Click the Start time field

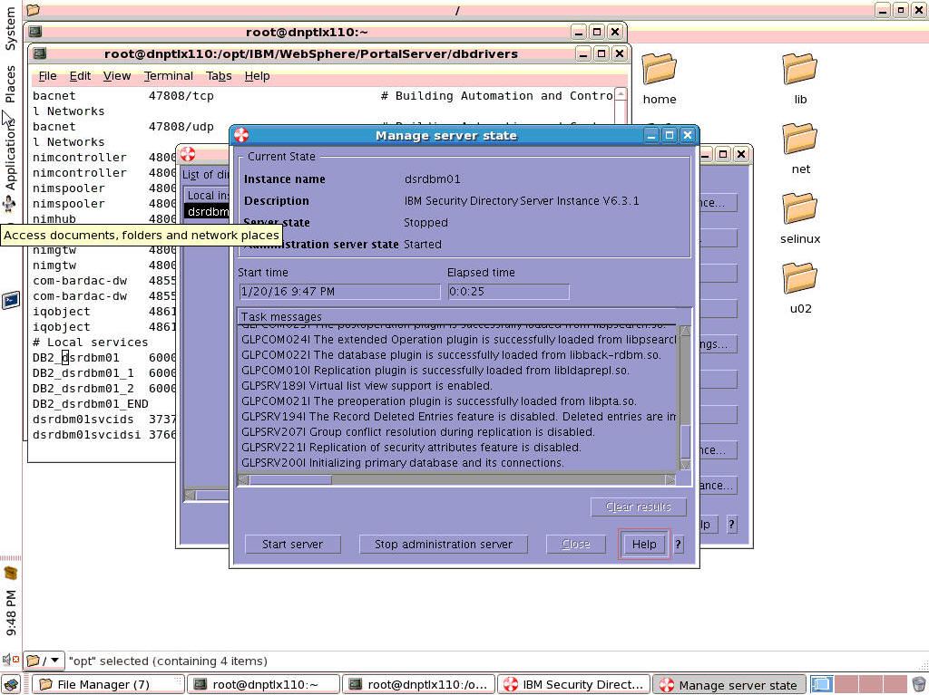pyautogui.click(x=338, y=292)
